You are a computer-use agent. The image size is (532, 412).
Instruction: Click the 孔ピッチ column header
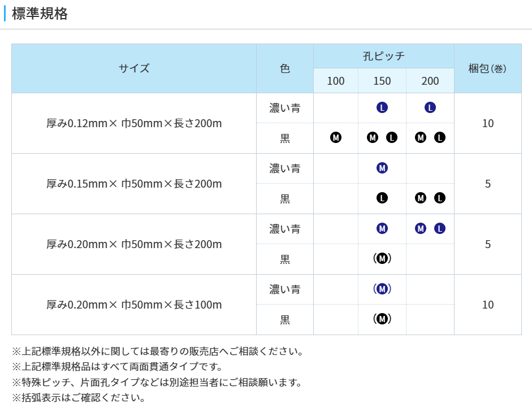[x=383, y=56]
